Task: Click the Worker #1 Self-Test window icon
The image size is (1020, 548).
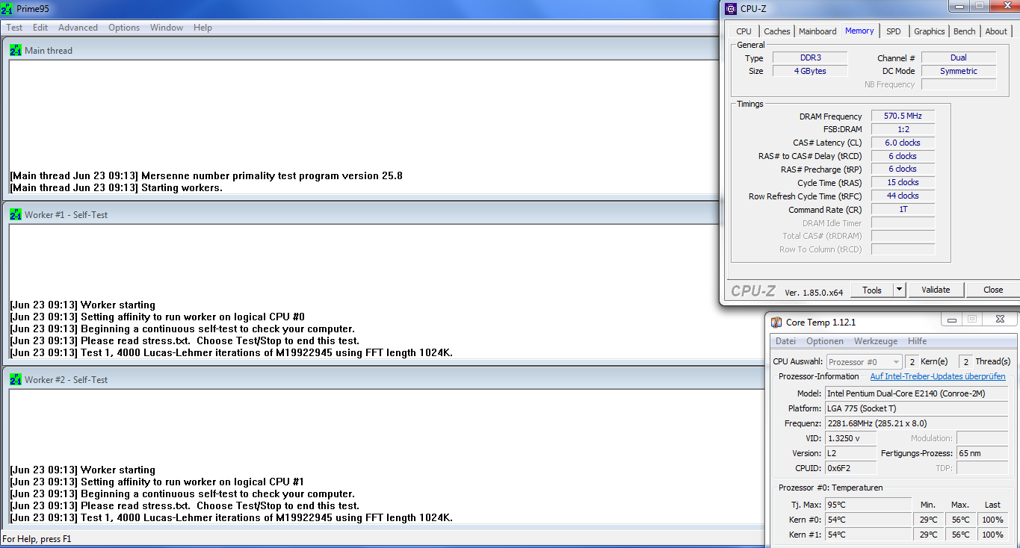Action: (x=16, y=215)
